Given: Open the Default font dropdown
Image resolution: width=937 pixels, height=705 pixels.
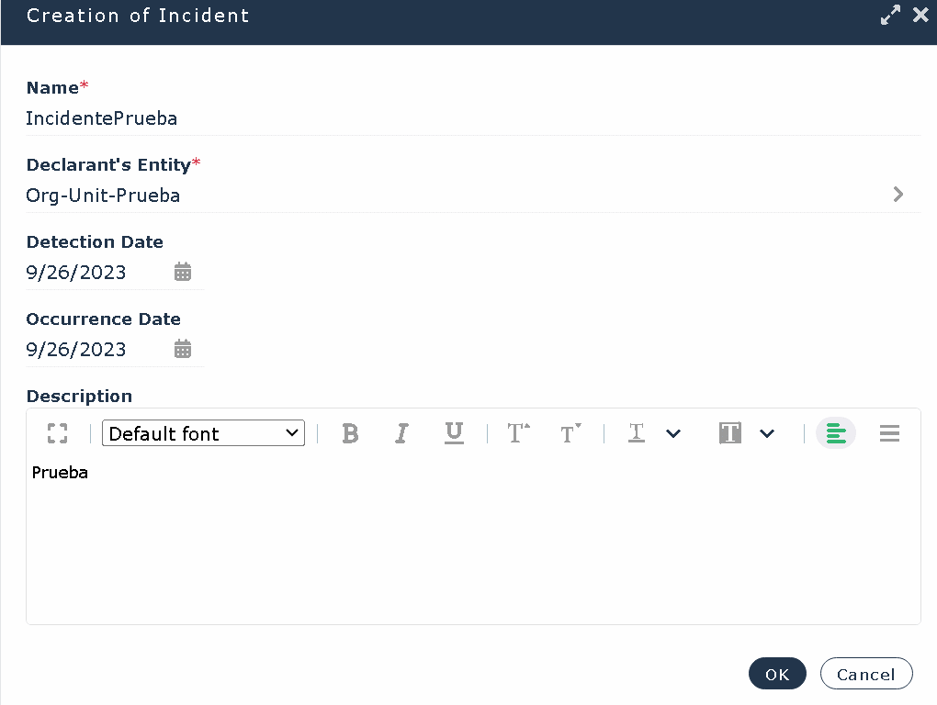Looking at the screenshot, I should click(203, 433).
